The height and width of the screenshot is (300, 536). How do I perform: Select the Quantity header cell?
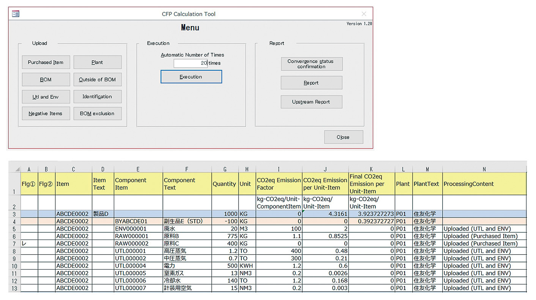pyautogui.click(x=224, y=184)
